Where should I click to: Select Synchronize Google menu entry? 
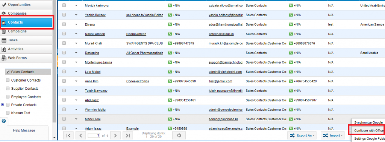click(368, 122)
